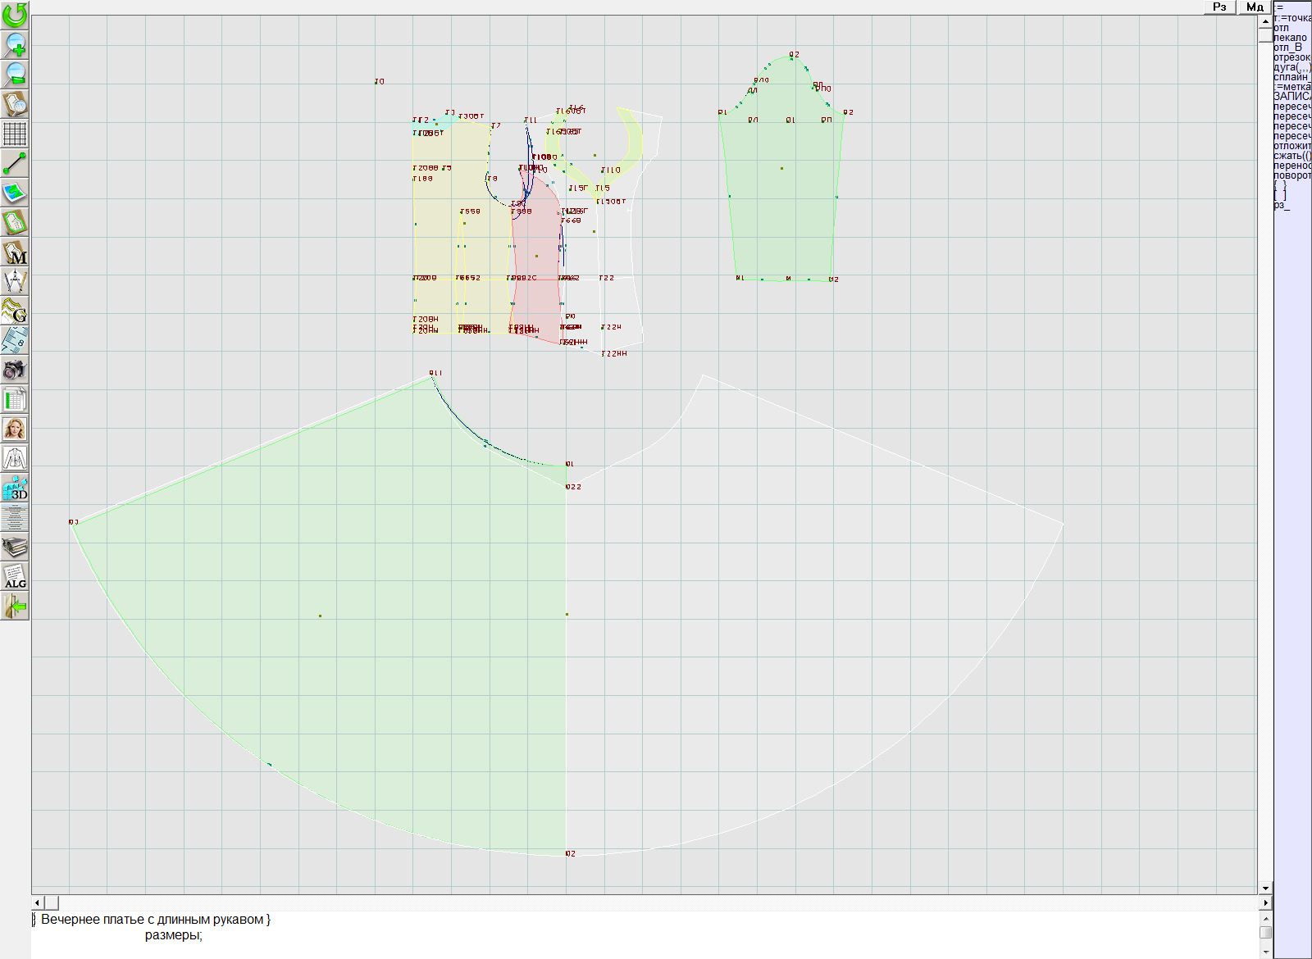Switch to 3D view icon
The height and width of the screenshot is (959, 1312).
pyautogui.click(x=15, y=488)
